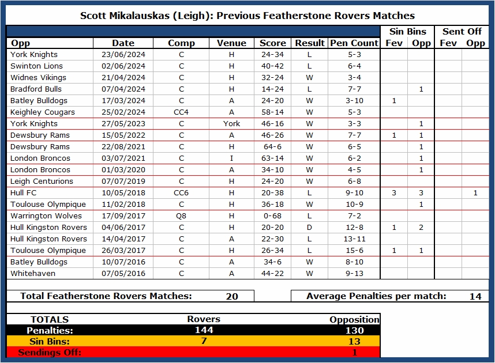Click the 'Sendings Off:' row label
This screenshot has height=363, width=495.
(50, 353)
